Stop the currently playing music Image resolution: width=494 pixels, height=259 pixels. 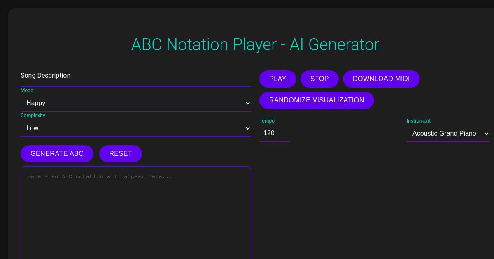click(x=319, y=79)
